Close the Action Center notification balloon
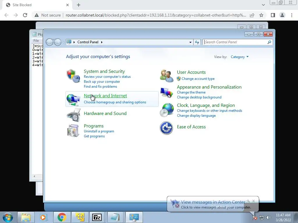The image size is (298, 223). point(253,201)
